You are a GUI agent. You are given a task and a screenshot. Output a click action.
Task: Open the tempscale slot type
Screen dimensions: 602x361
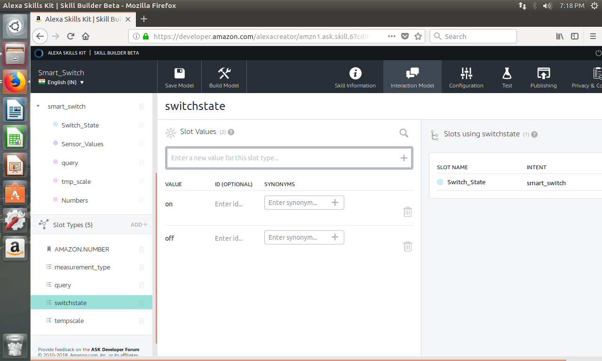[x=69, y=321]
